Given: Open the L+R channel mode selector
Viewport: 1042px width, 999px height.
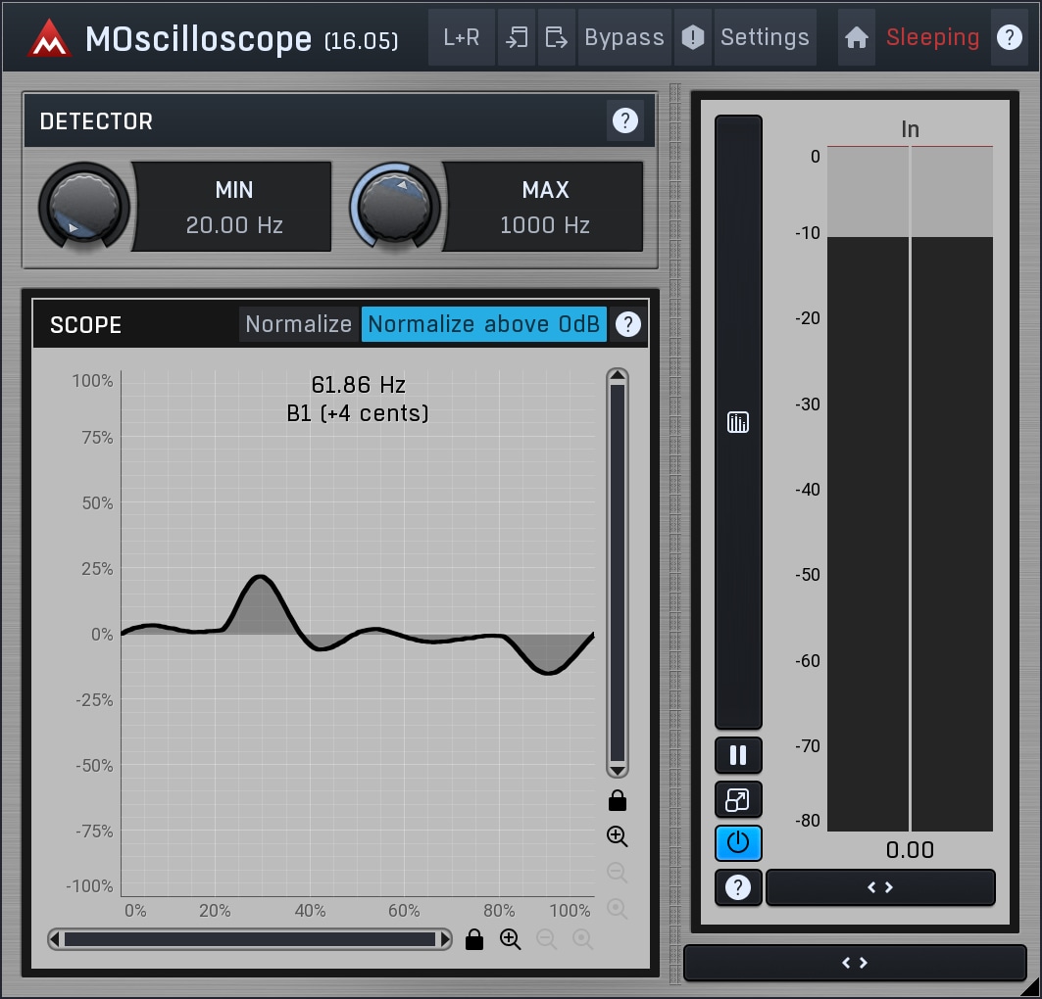Looking at the screenshot, I should point(461,37).
